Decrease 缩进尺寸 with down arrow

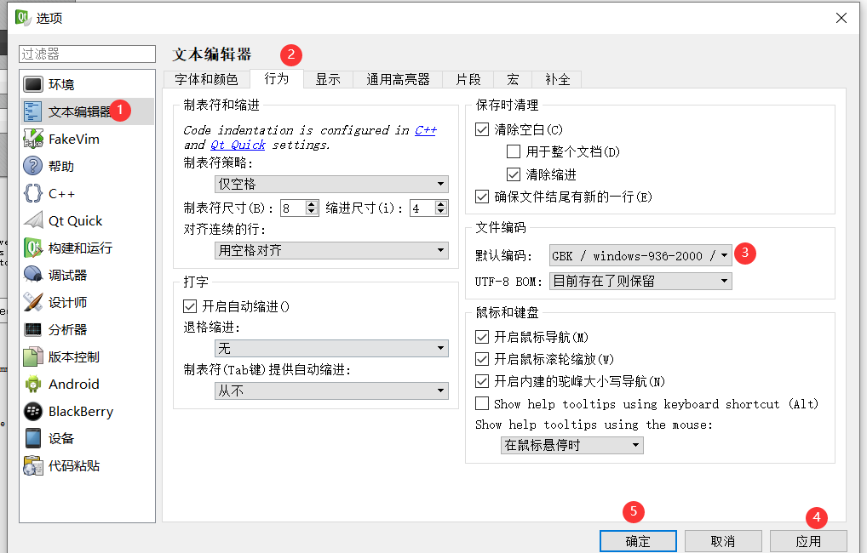(x=440, y=212)
